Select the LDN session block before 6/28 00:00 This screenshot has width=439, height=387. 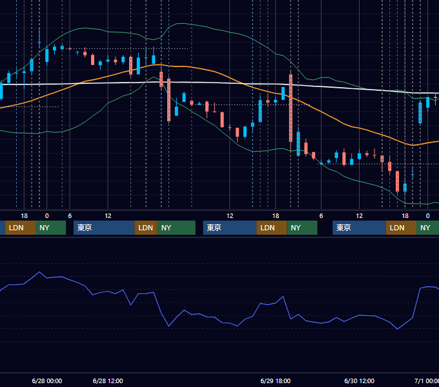tap(20, 228)
